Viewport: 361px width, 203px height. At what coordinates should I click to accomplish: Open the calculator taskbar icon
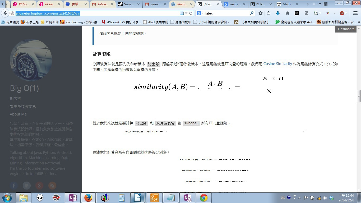(x=122, y=198)
